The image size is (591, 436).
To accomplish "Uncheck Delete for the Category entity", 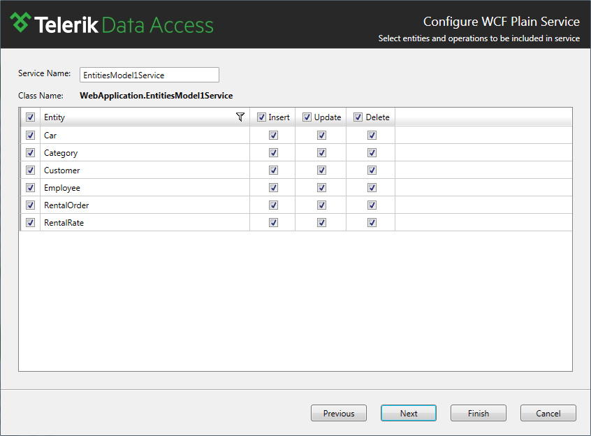I will coord(372,152).
